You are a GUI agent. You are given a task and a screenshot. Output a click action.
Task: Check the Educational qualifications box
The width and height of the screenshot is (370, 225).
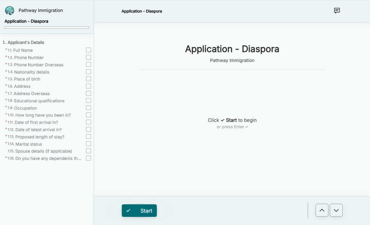click(88, 100)
